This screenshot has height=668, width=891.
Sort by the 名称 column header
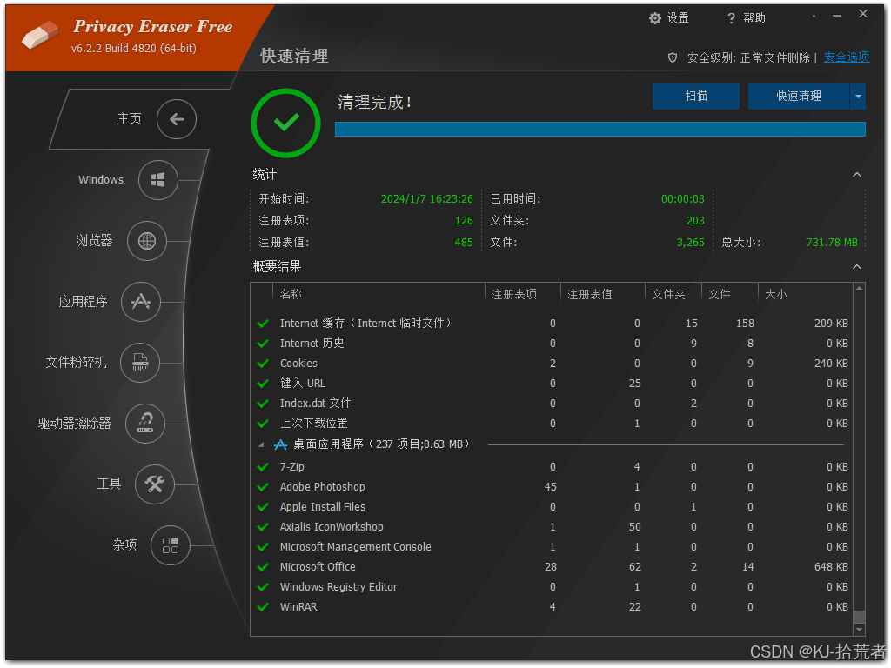coord(379,294)
